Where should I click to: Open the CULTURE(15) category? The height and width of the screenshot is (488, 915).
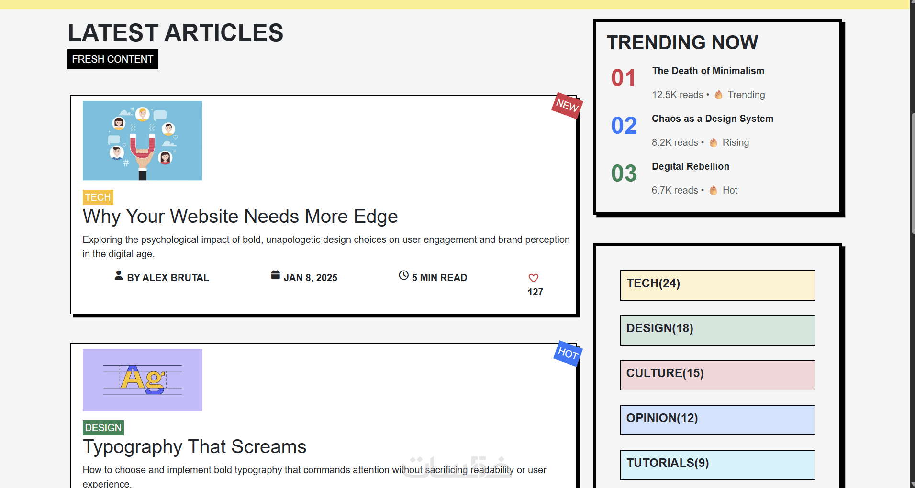tap(717, 375)
